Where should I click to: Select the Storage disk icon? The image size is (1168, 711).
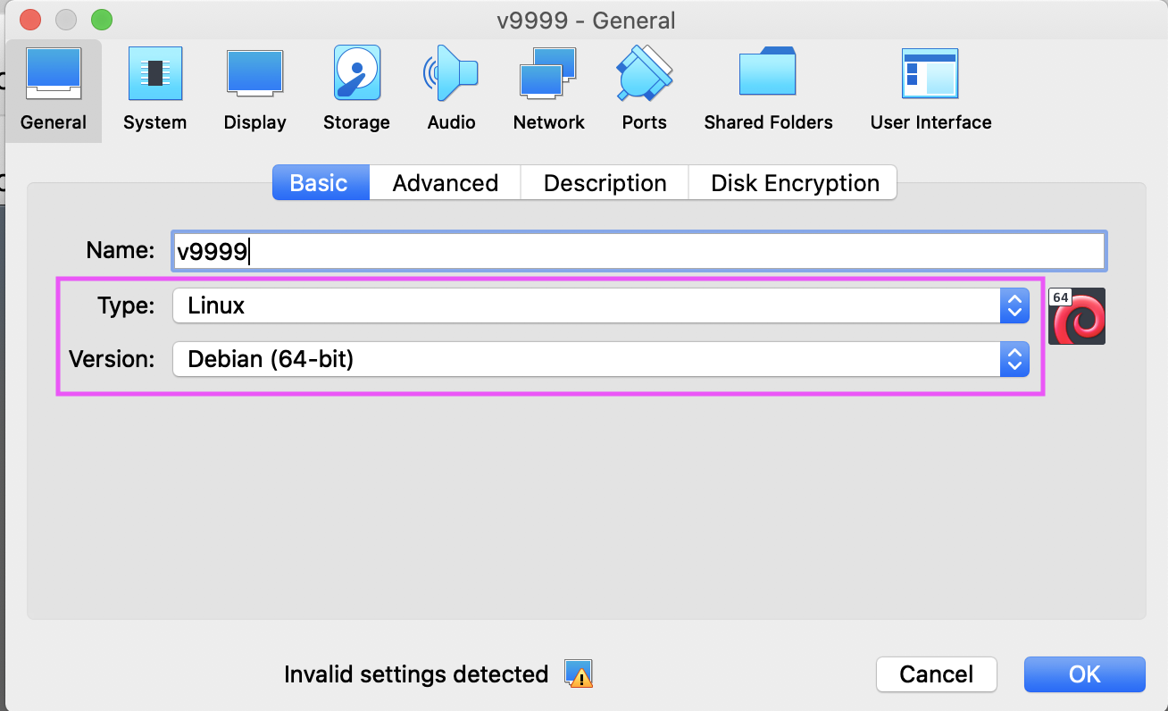tap(356, 90)
